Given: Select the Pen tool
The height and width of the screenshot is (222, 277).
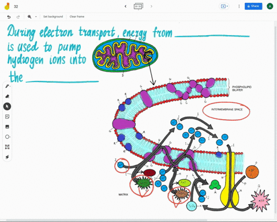Looking at the screenshot, I should click(x=7, y=86).
